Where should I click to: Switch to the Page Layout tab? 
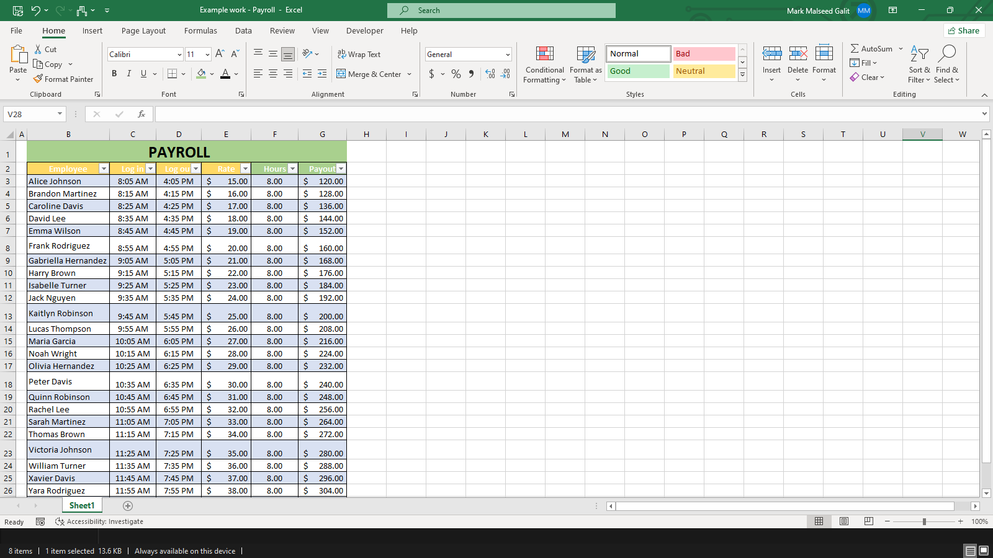pos(143,31)
